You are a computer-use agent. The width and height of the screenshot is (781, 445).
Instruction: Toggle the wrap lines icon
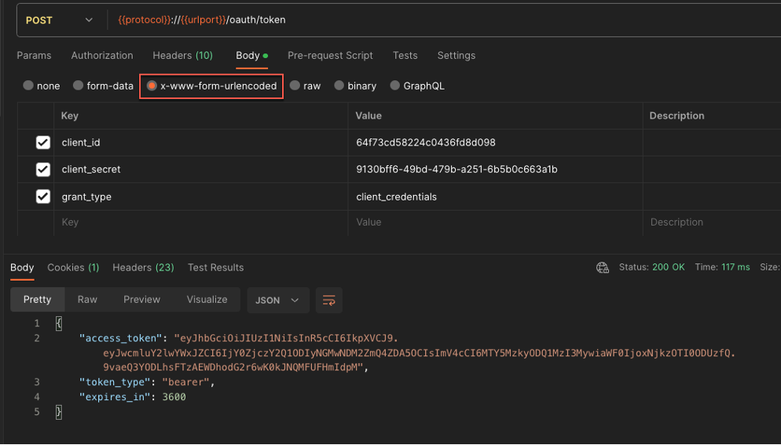pos(329,300)
